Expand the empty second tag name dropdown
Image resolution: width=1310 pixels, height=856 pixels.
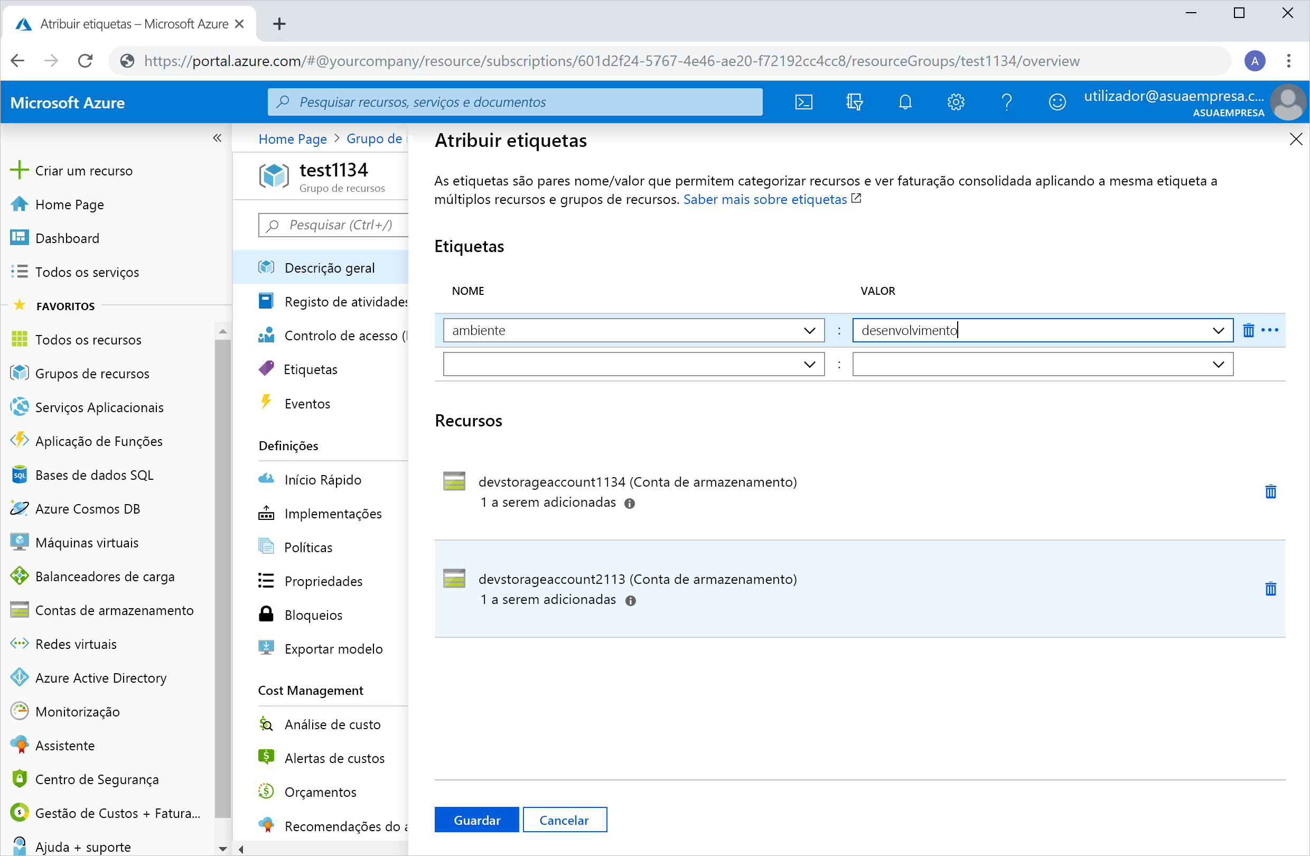[x=811, y=363]
